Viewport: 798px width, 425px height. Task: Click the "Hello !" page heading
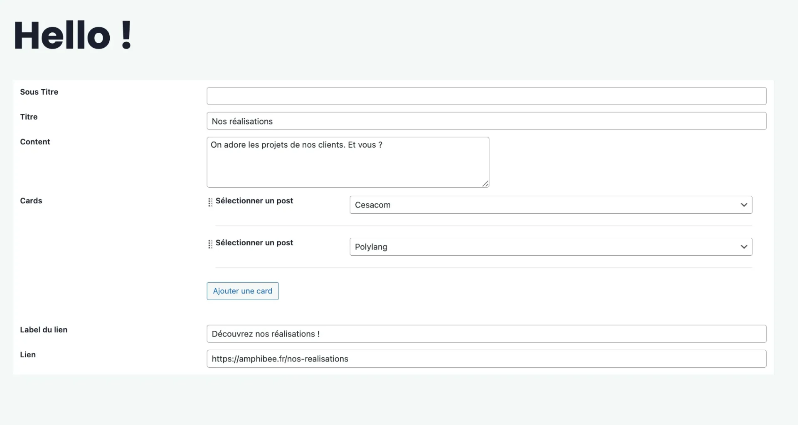pos(73,35)
